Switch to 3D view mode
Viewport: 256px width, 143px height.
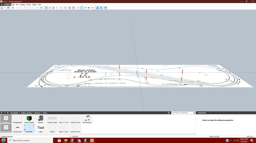tap(46, 7)
